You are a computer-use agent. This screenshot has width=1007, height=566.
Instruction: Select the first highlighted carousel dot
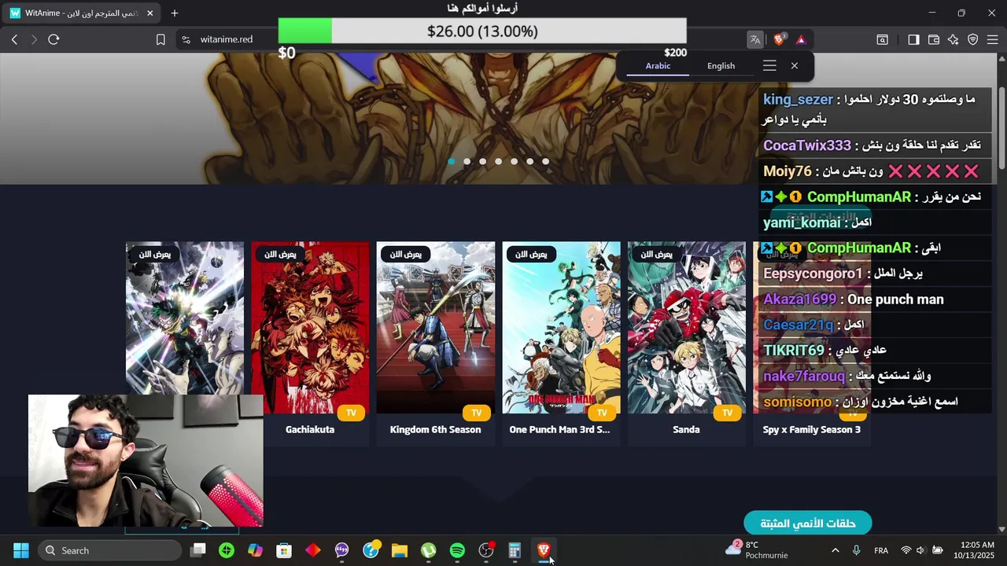(451, 161)
